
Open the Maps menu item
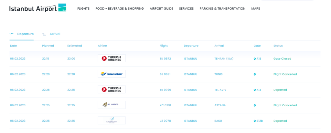point(256,9)
